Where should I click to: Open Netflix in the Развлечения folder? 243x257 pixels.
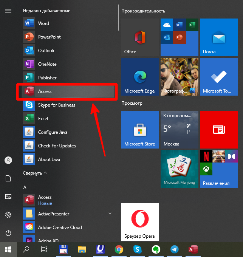tap(206, 156)
